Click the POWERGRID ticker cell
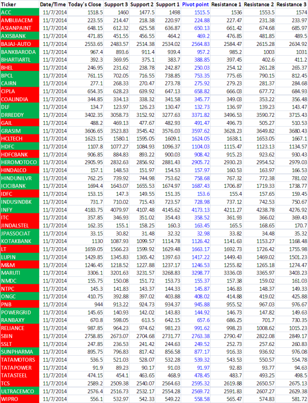308x403 pixels. pos(20,312)
